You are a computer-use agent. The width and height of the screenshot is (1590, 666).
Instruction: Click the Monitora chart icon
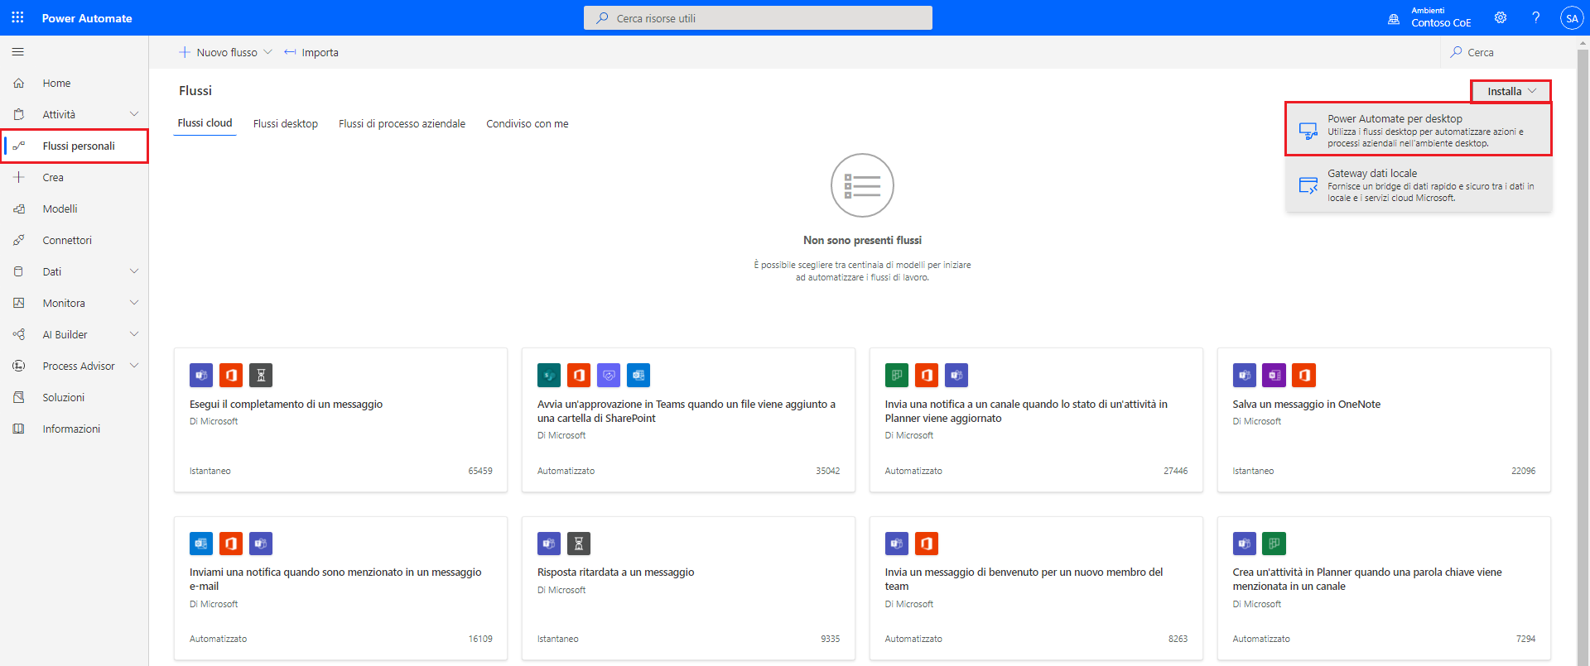coord(18,303)
